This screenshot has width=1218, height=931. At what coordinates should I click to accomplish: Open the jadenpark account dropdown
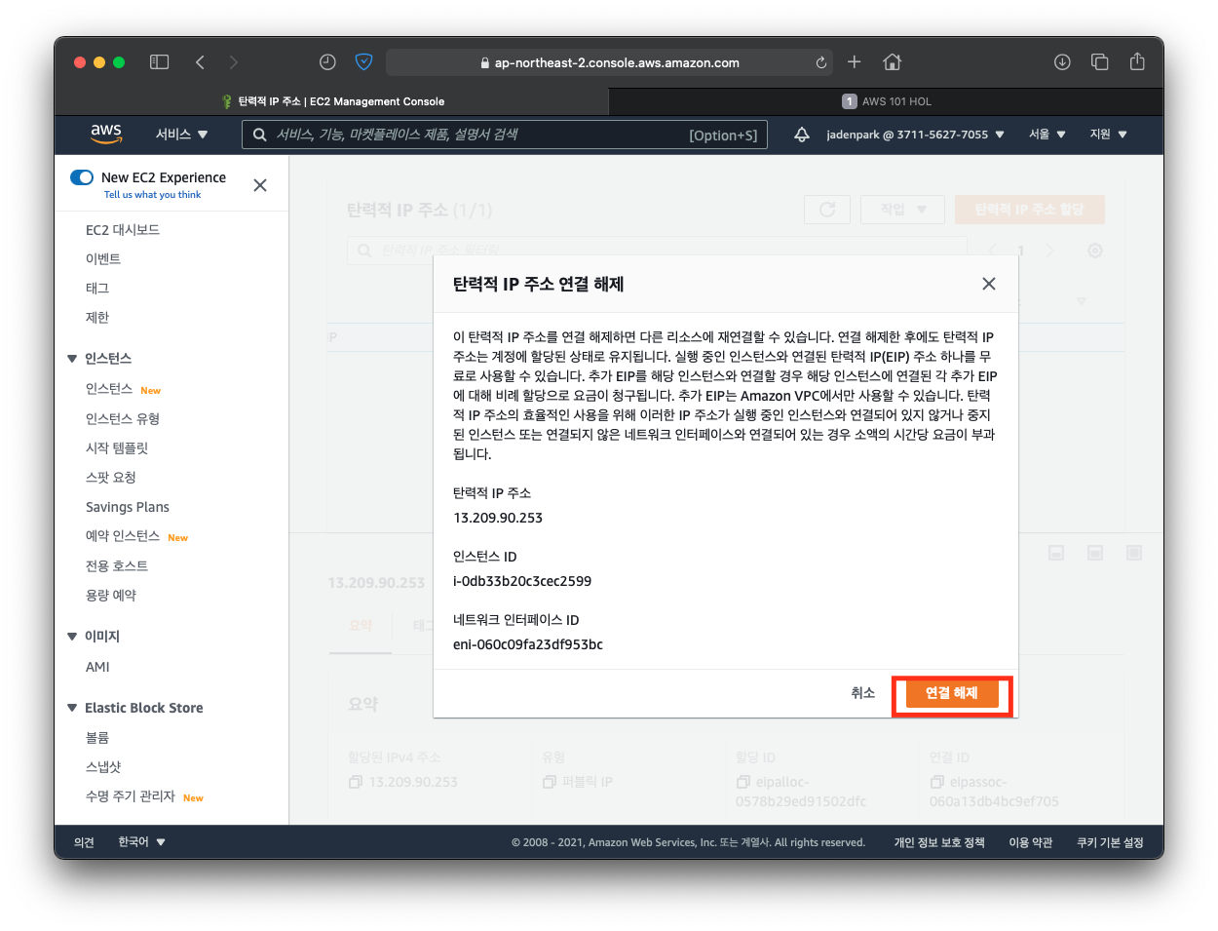point(915,135)
